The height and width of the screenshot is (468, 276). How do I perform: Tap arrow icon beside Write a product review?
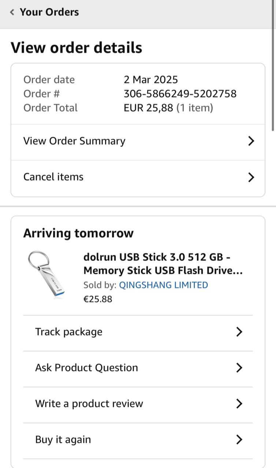point(239,404)
